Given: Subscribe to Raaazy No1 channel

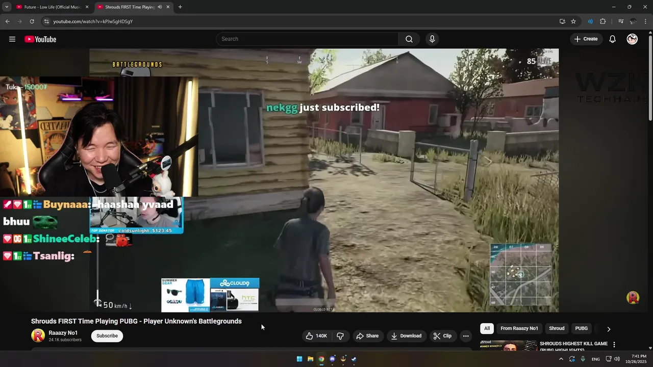Looking at the screenshot, I should (x=107, y=336).
